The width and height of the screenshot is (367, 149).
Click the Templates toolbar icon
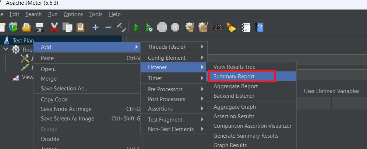point(13,27)
